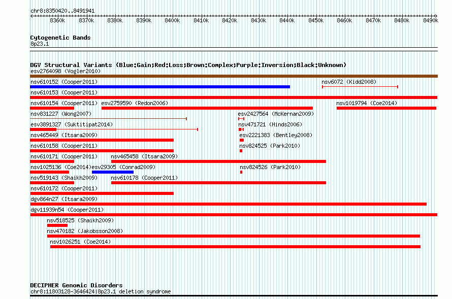
Task: Click the esv2759590 (Redon2006) label
Action: point(135,103)
